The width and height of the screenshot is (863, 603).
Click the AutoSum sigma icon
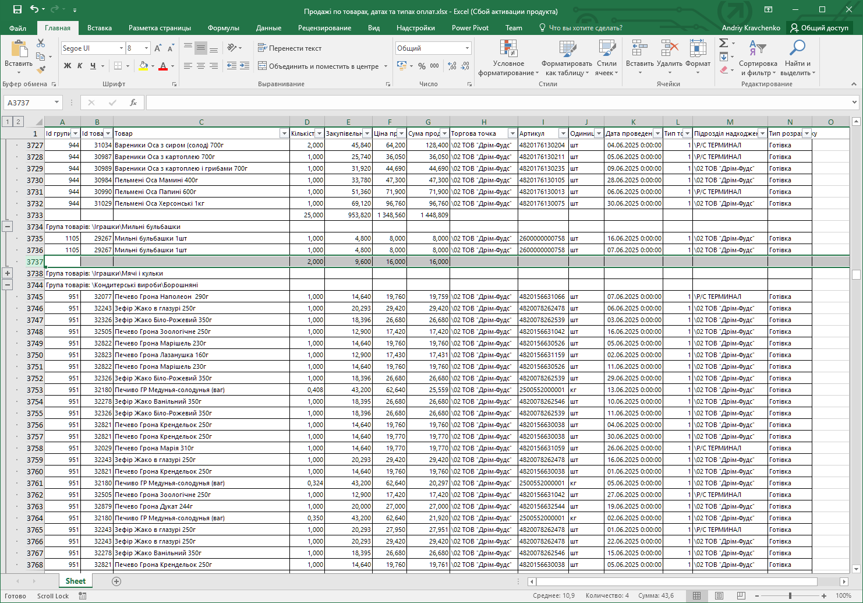[x=723, y=43]
